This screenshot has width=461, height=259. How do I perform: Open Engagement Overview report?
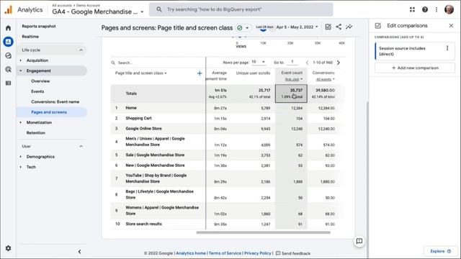coord(40,81)
